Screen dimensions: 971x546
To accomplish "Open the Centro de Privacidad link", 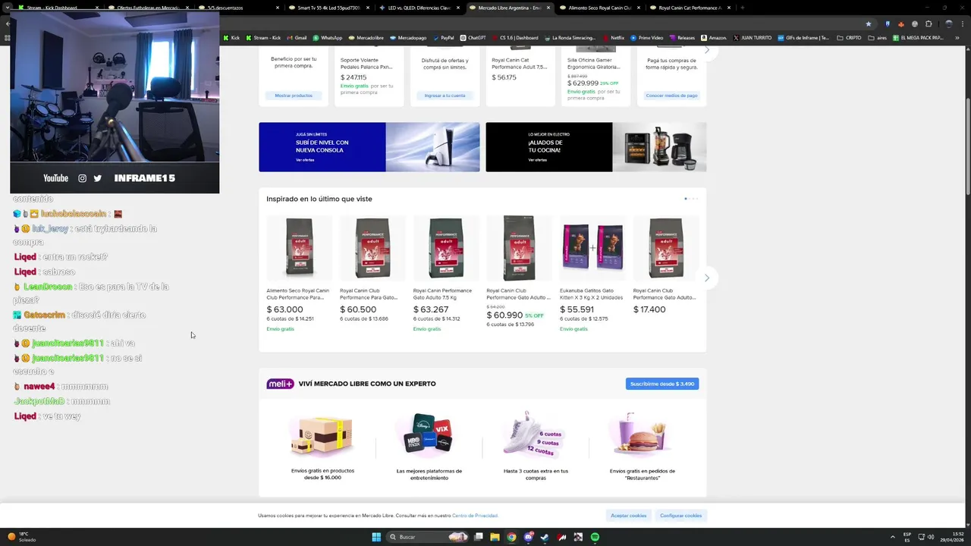I will [475, 516].
